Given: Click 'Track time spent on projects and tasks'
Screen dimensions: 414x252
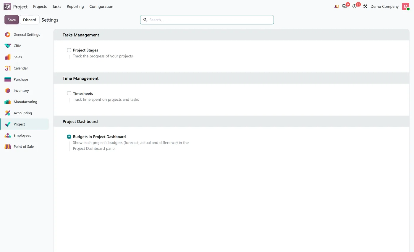Looking at the screenshot, I should tap(106, 99).
